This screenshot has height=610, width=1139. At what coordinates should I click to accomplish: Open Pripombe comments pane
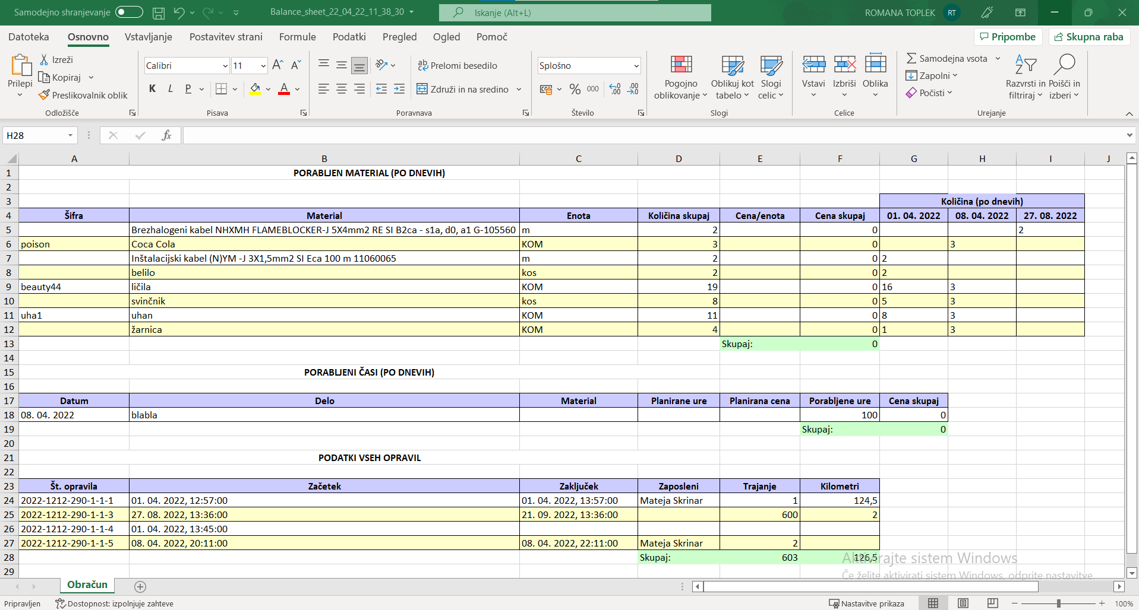[x=1008, y=37]
